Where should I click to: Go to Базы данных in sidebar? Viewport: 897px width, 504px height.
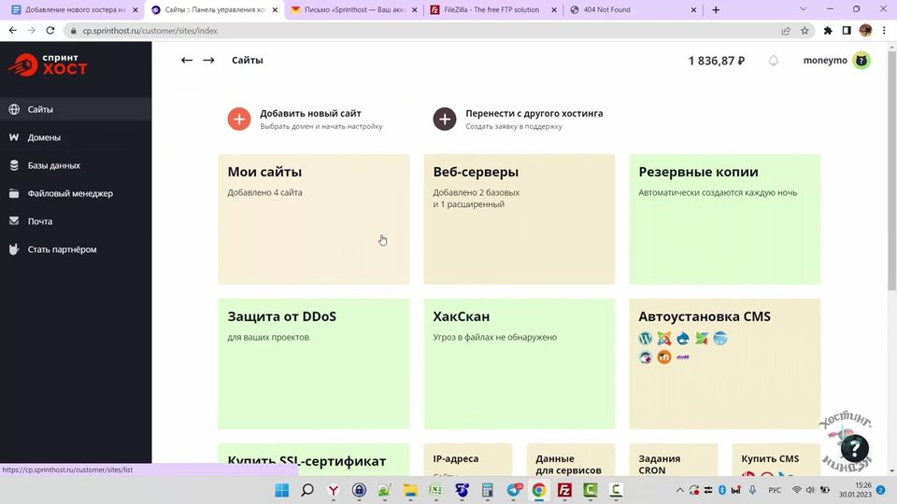[x=76, y=165]
